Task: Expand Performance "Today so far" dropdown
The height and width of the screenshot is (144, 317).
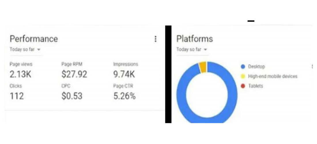Action: pyautogui.click(x=25, y=50)
